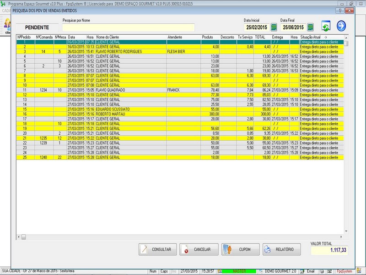Click the Data Final date field
Screen dimensions: 366x275
[293, 27]
